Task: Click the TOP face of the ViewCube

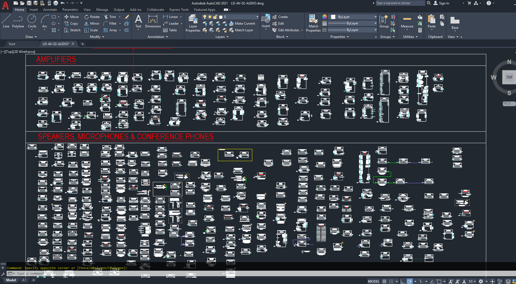Action: pyautogui.click(x=509, y=77)
